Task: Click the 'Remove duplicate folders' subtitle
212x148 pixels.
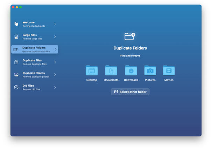Action: [x=36, y=52]
